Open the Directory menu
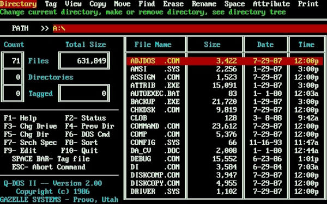The height and width of the screenshot is (204, 327). click(19, 4)
